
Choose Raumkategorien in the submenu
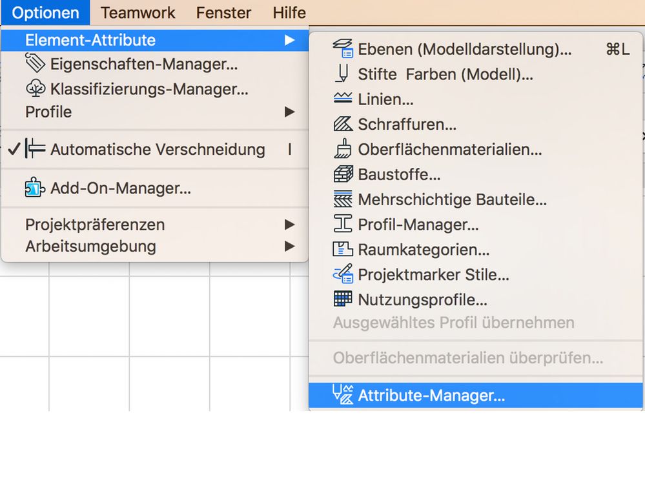coord(424,250)
